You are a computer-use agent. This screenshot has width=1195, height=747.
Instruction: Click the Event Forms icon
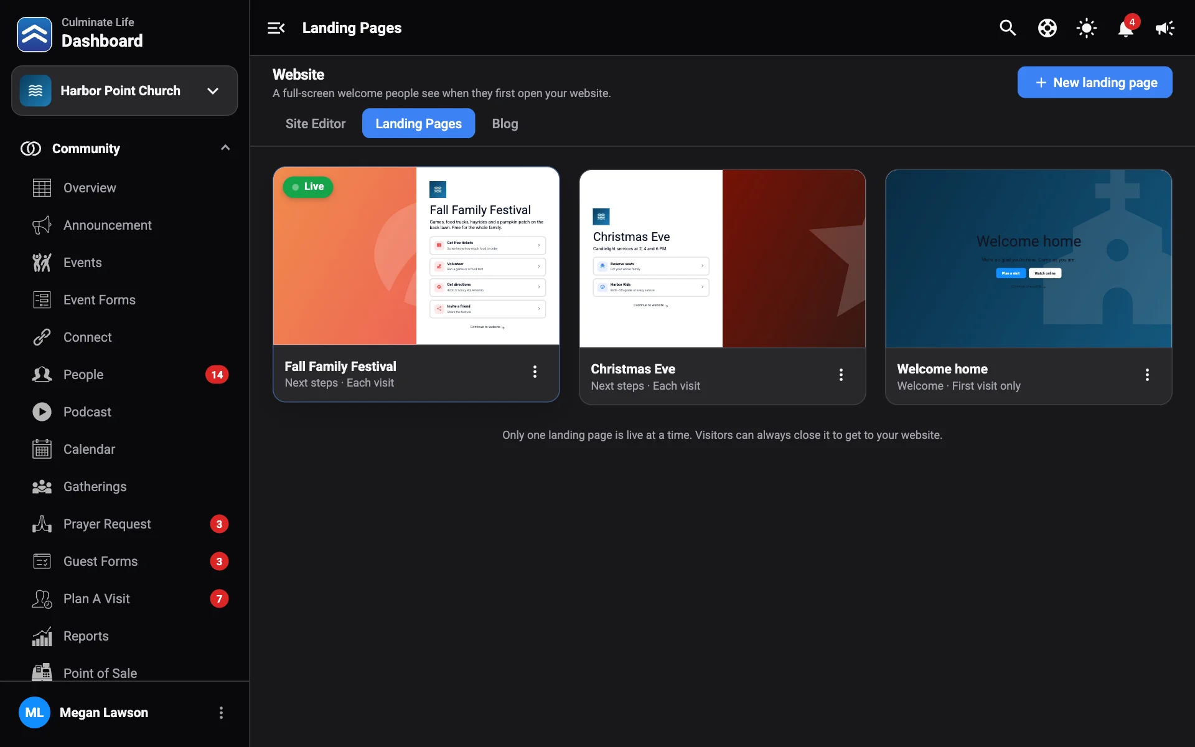pos(42,300)
